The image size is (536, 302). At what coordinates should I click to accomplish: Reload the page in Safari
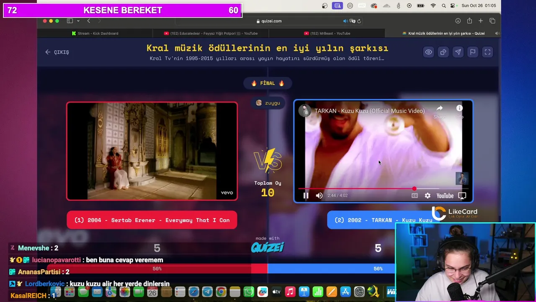coord(359,21)
